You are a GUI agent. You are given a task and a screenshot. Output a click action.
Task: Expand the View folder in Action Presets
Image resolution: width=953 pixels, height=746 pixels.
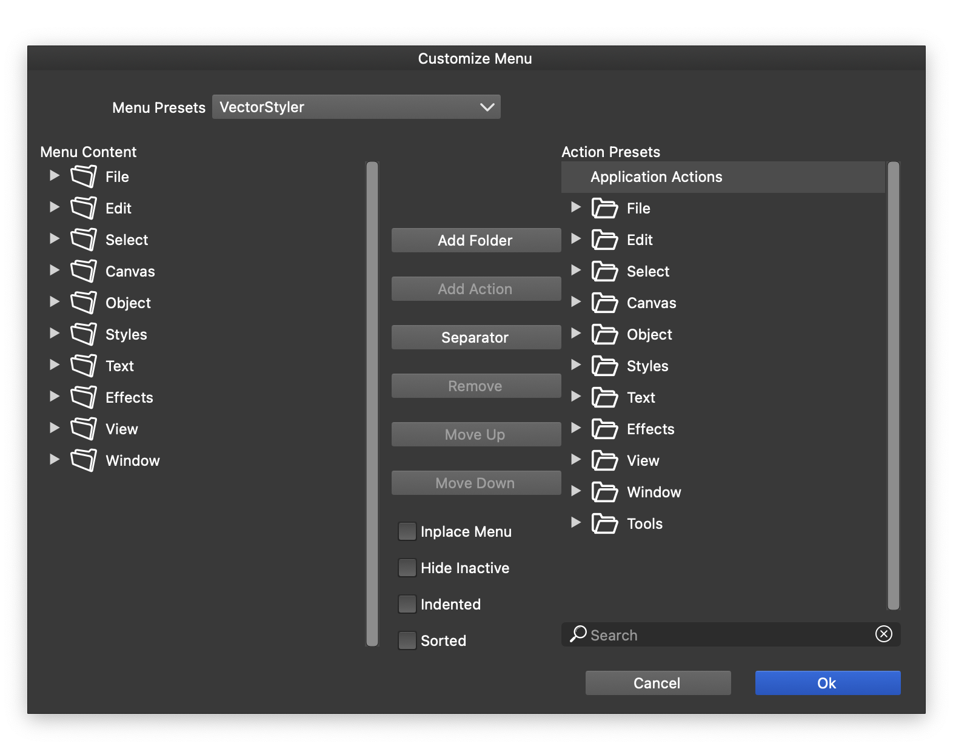click(576, 460)
